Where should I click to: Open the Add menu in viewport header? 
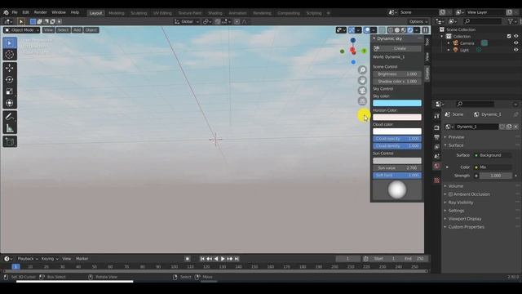[x=77, y=30]
